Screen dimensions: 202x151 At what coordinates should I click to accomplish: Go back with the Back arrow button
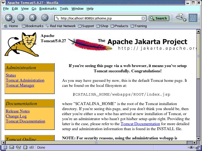(x=8, y=18)
